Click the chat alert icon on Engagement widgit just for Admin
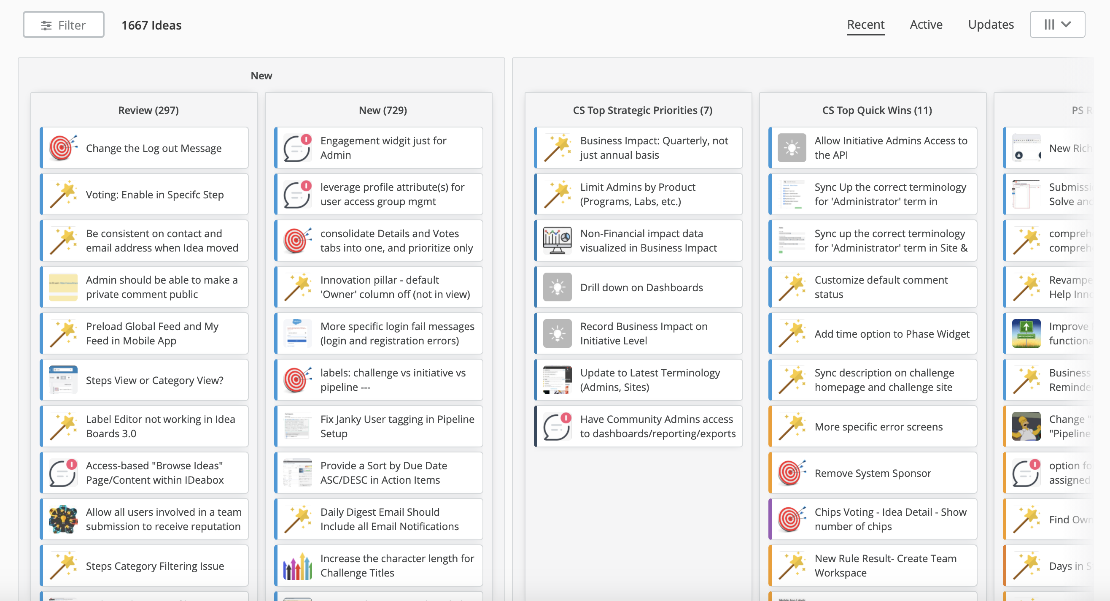This screenshot has height=601, width=1110. tap(297, 148)
